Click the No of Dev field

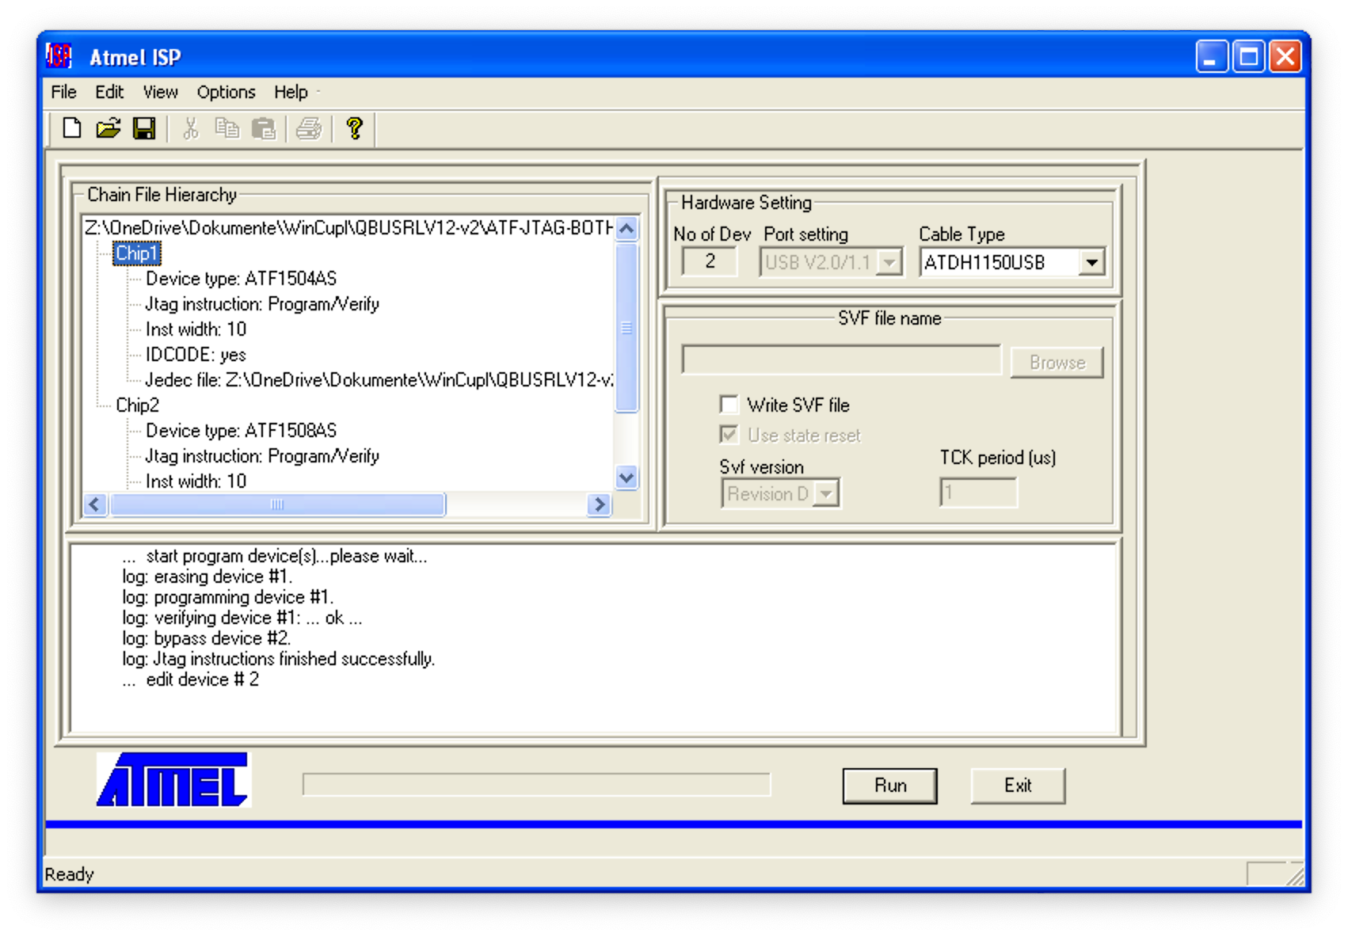[710, 262]
